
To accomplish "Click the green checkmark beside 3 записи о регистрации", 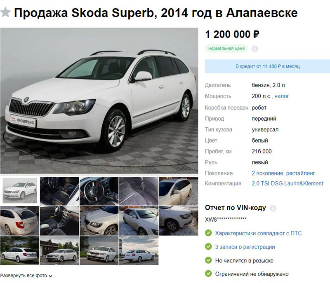I will tap(208, 247).
